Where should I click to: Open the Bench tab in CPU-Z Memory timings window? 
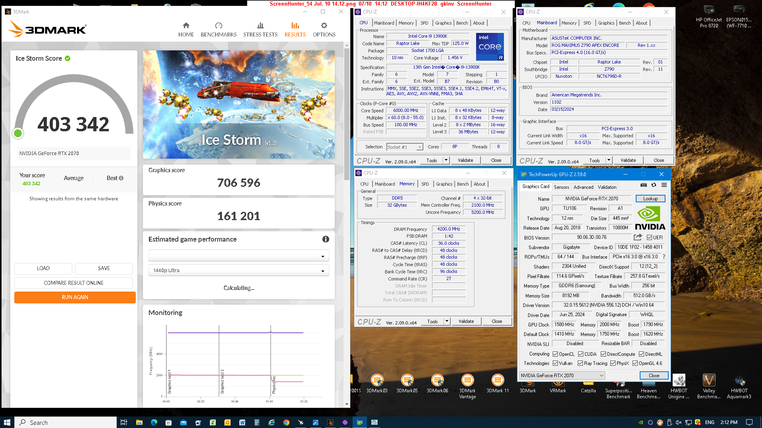pyautogui.click(x=463, y=184)
